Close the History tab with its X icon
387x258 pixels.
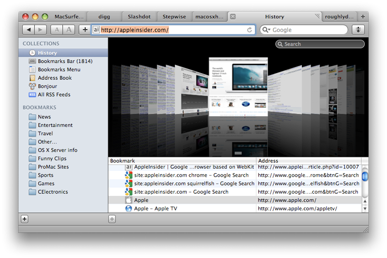coord(233,16)
